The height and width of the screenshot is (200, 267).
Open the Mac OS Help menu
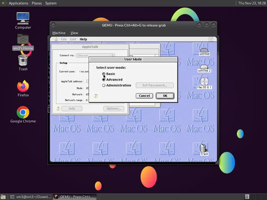click(83, 39)
